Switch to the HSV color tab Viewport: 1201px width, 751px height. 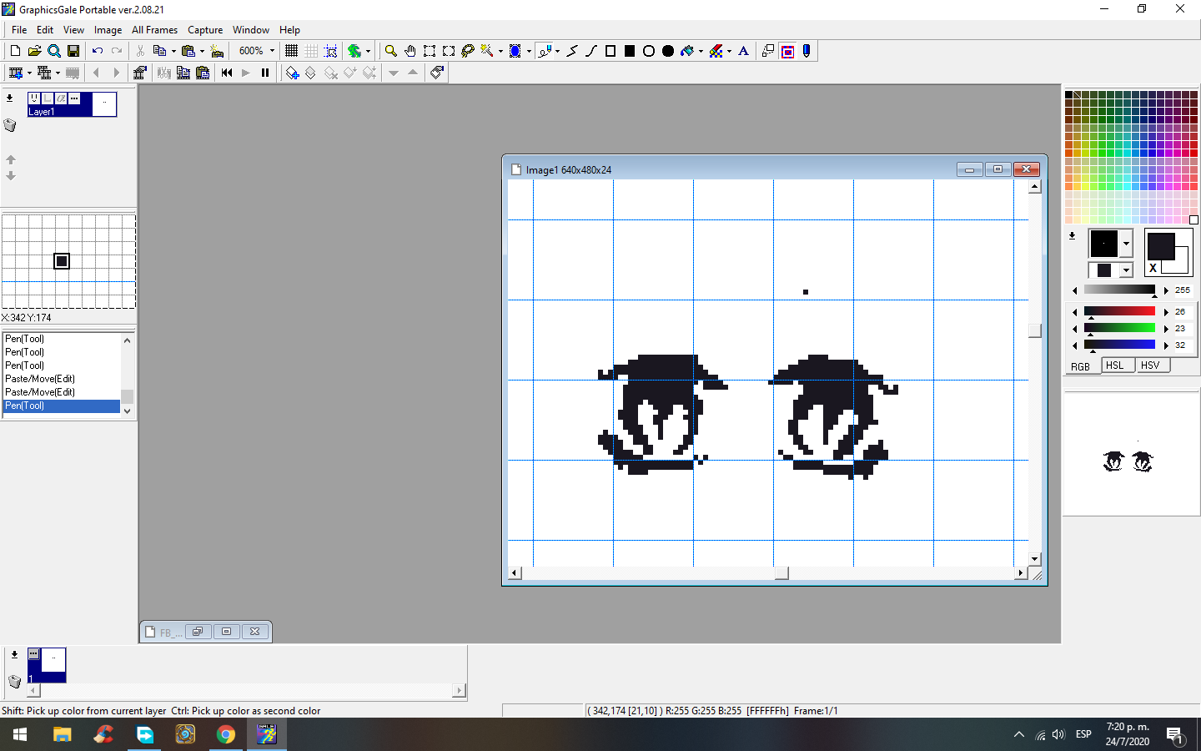point(1152,365)
